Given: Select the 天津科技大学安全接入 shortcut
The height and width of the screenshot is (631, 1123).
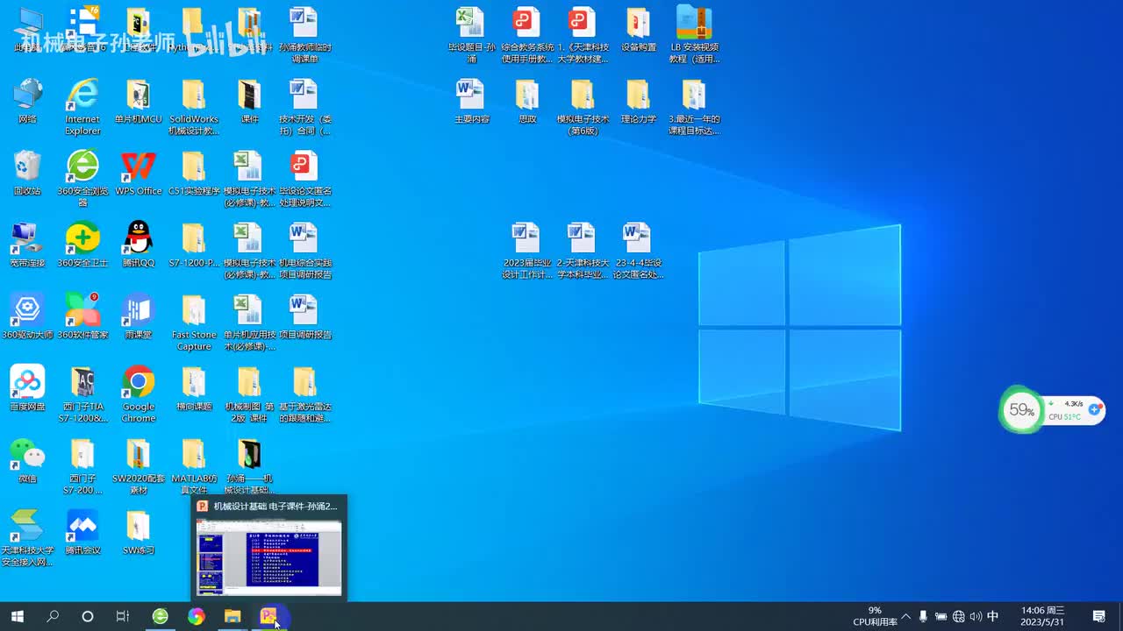Looking at the screenshot, I should click(x=27, y=538).
